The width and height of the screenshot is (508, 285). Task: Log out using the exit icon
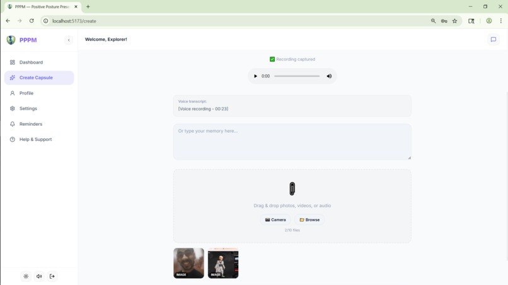(52, 276)
